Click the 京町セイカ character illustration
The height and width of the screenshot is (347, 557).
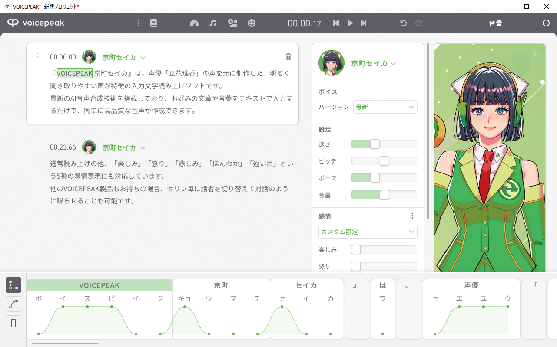point(489,157)
